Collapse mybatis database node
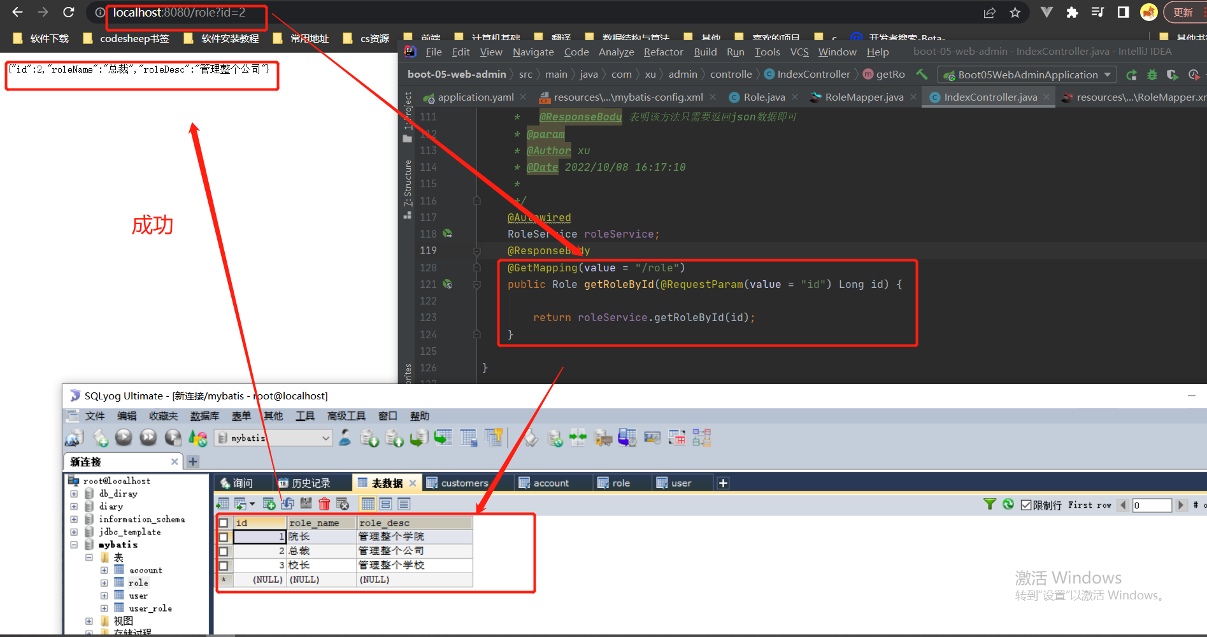The image size is (1207, 637). pos(74,545)
